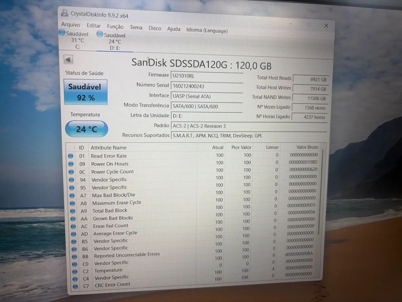Click the status dot of Grown Bad Blocks
402x302 pixels.
coord(73,219)
